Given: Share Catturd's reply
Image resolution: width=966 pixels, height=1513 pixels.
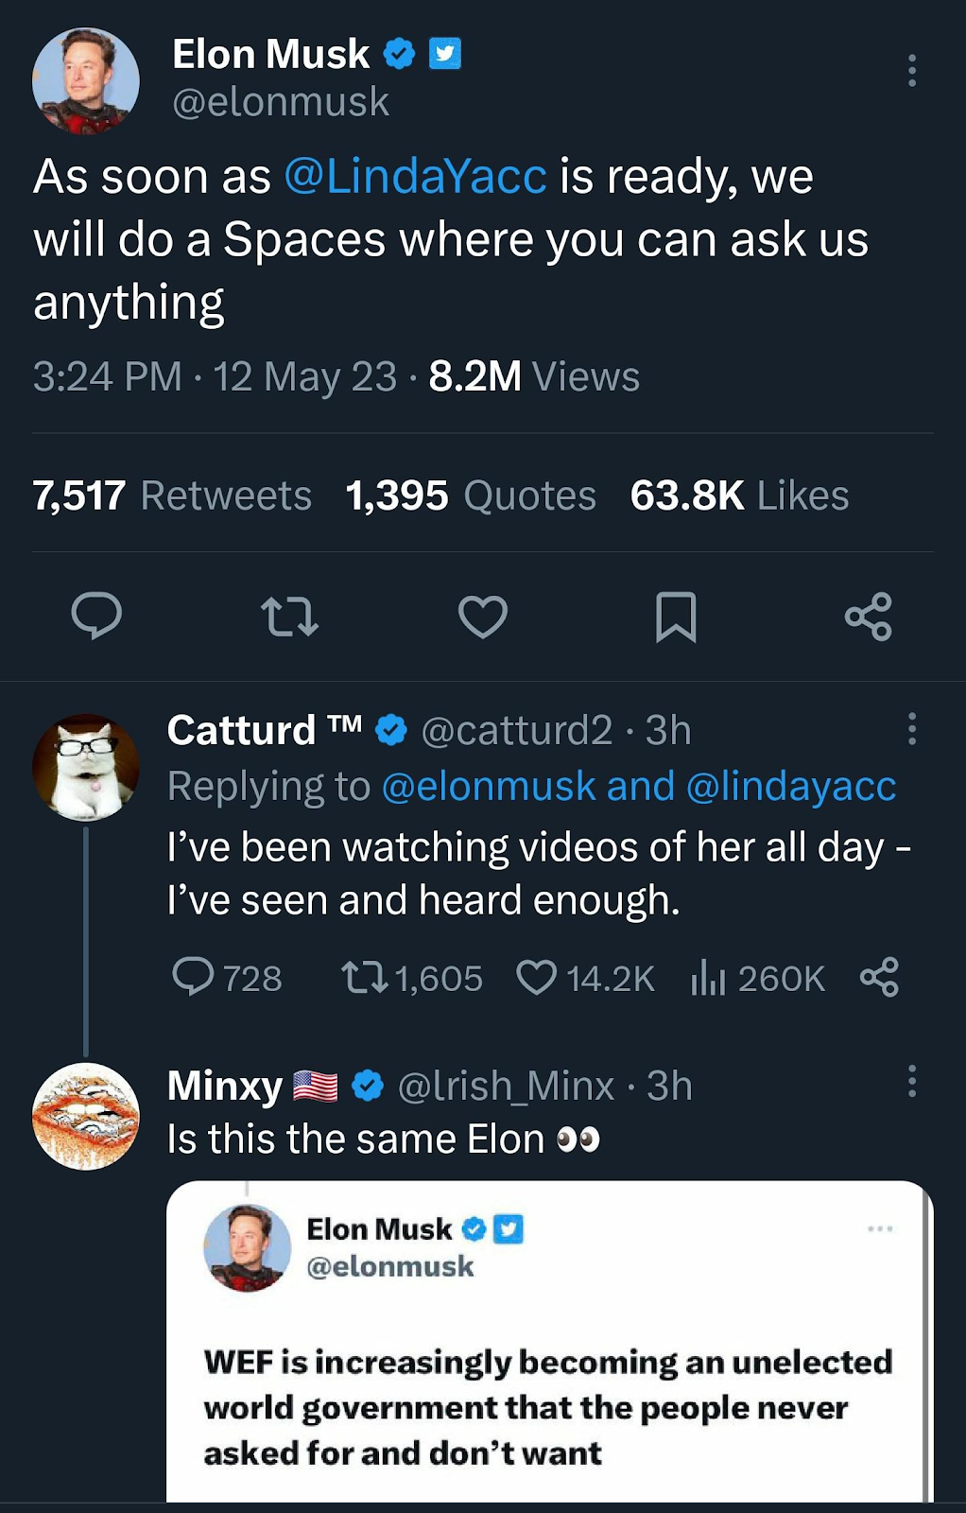Looking at the screenshot, I should 879,978.
